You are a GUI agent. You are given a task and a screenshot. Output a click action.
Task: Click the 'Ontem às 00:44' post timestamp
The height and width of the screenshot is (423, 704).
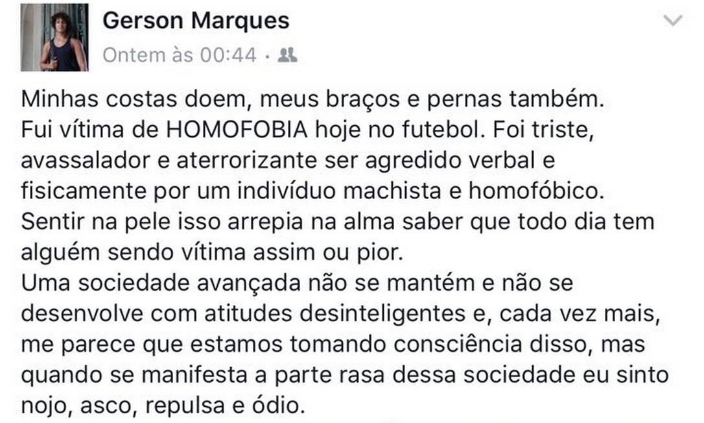[x=180, y=56]
